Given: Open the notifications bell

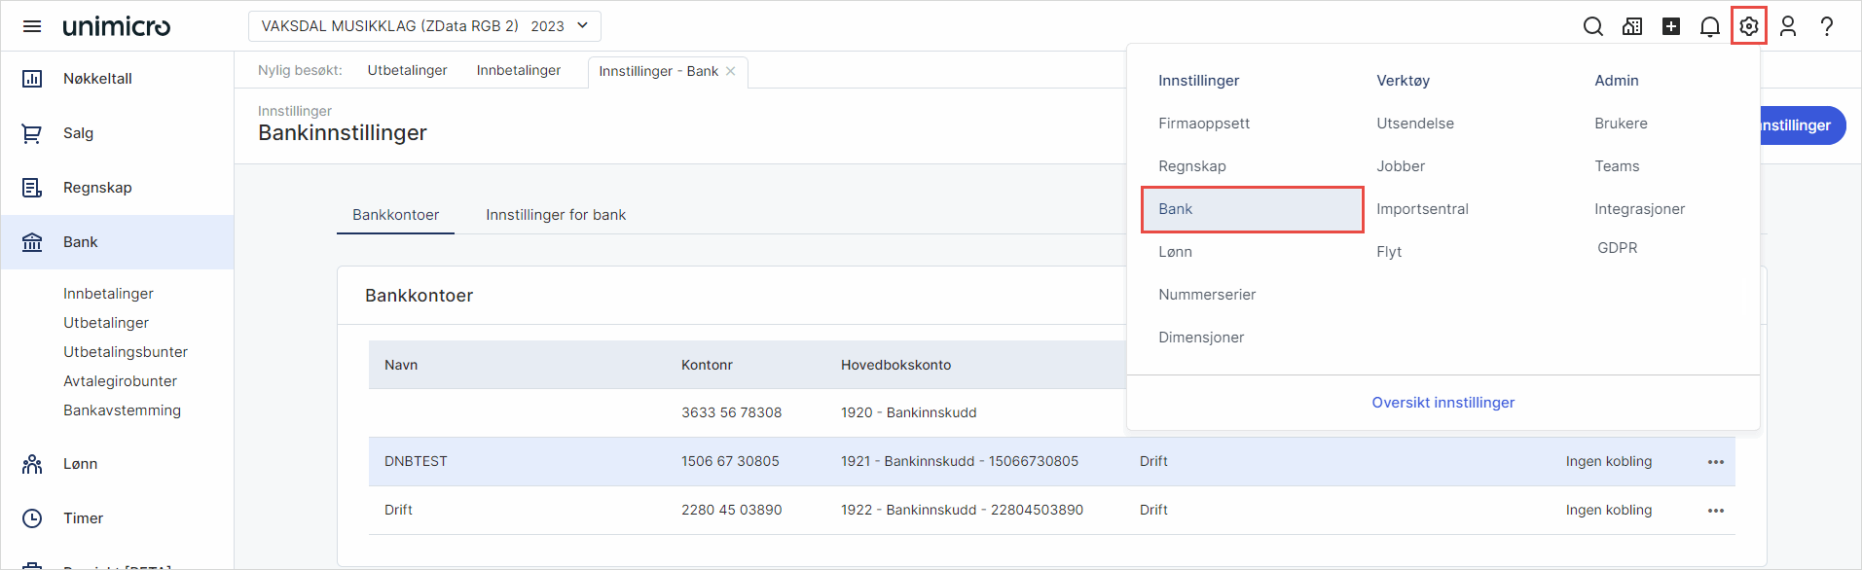Looking at the screenshot, I should point(1710,26).
